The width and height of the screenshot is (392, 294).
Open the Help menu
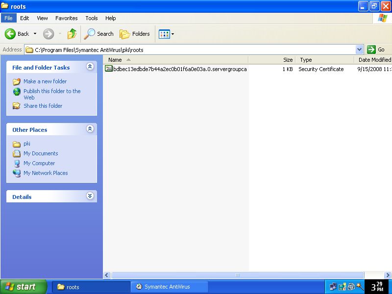111,18
